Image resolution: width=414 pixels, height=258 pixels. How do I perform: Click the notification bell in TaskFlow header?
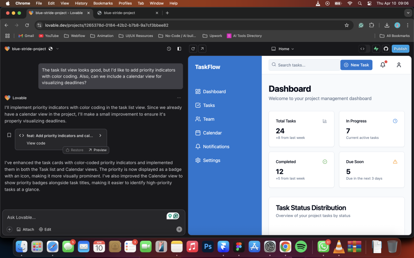[383, 65]
